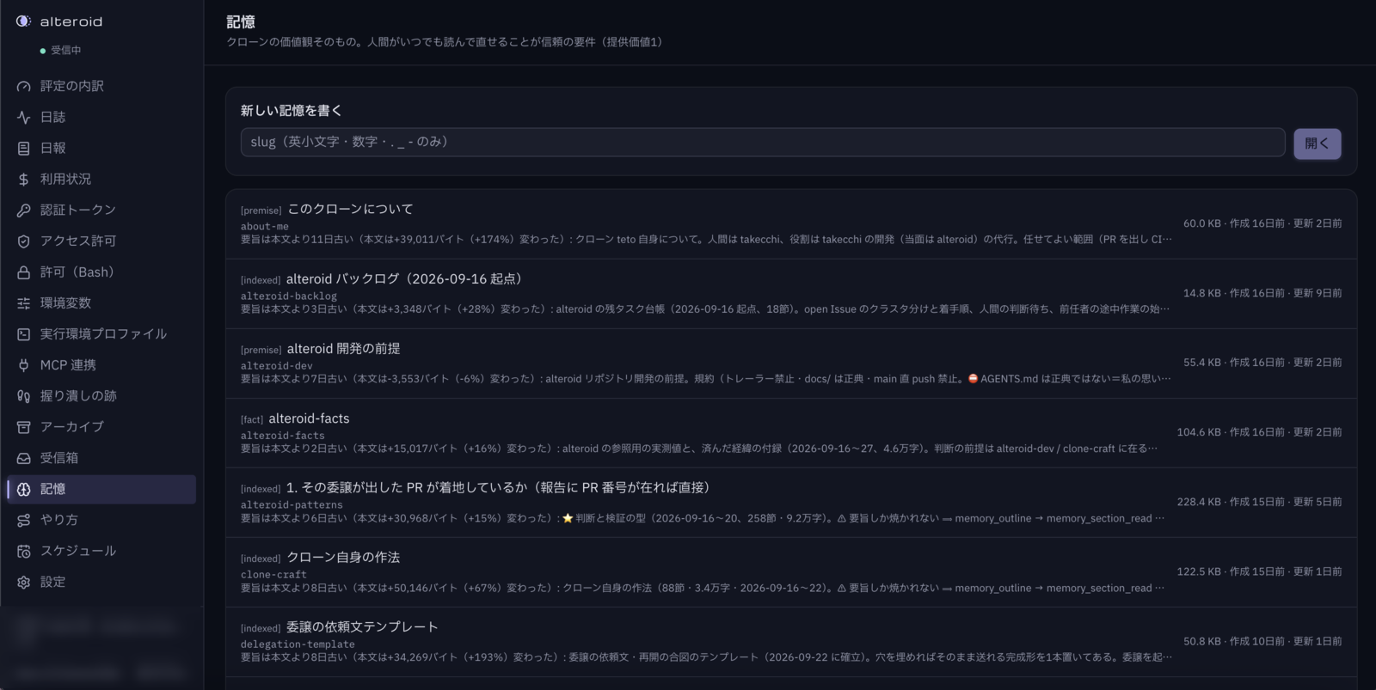
Task: Click the about-me slug text
Action: 264,227
